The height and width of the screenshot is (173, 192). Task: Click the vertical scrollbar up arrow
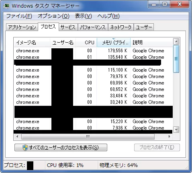[x=176, y=41]
